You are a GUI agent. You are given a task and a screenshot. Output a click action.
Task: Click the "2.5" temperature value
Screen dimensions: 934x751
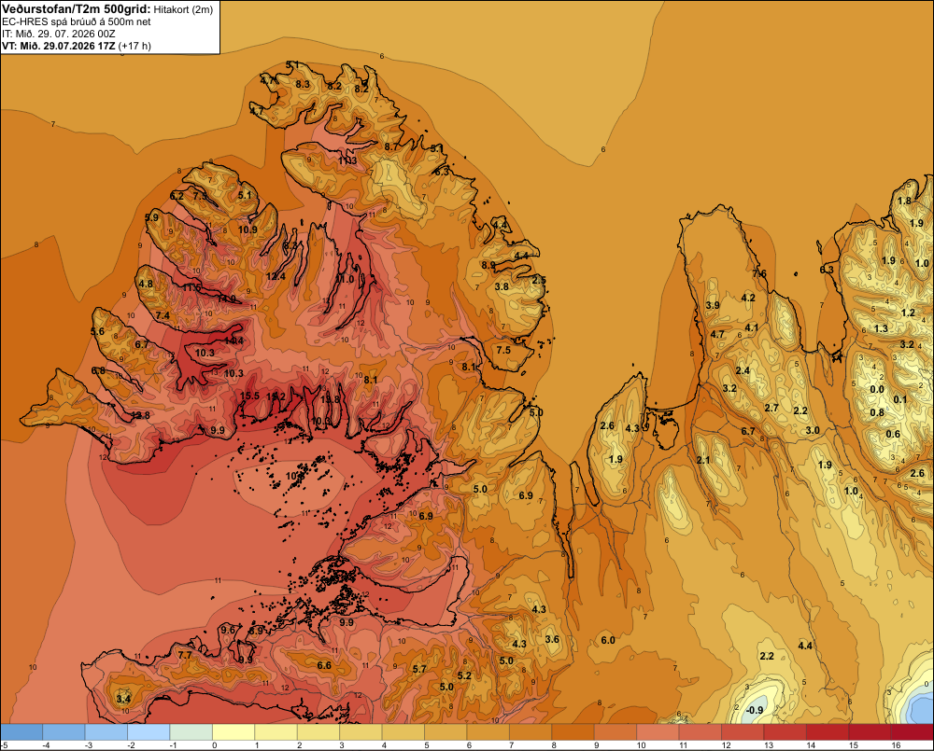tap(539, 280)
